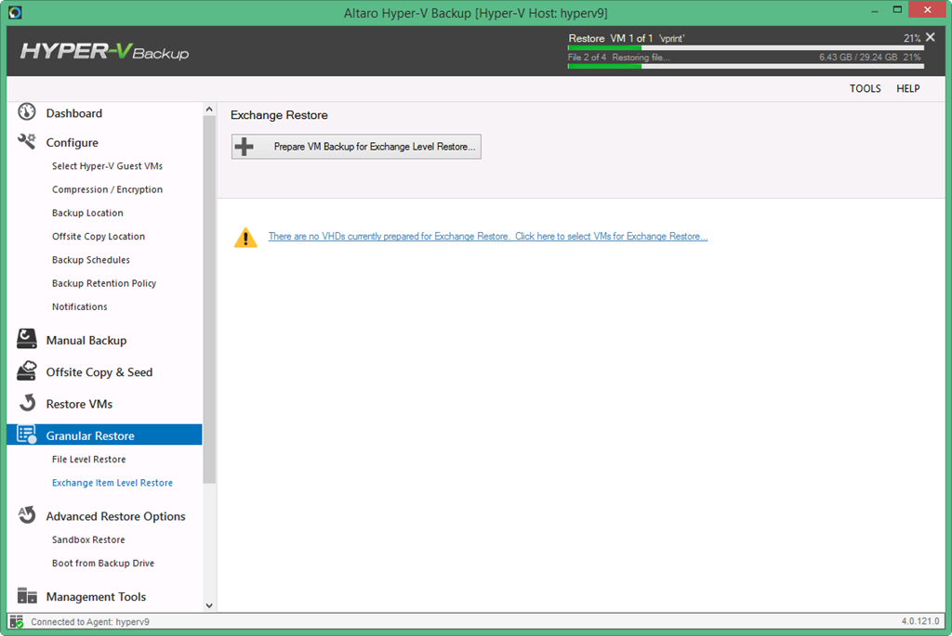Screen dimensions: 952x636
Task: Open Management Tools section
Action: click(x=96, y=597)
